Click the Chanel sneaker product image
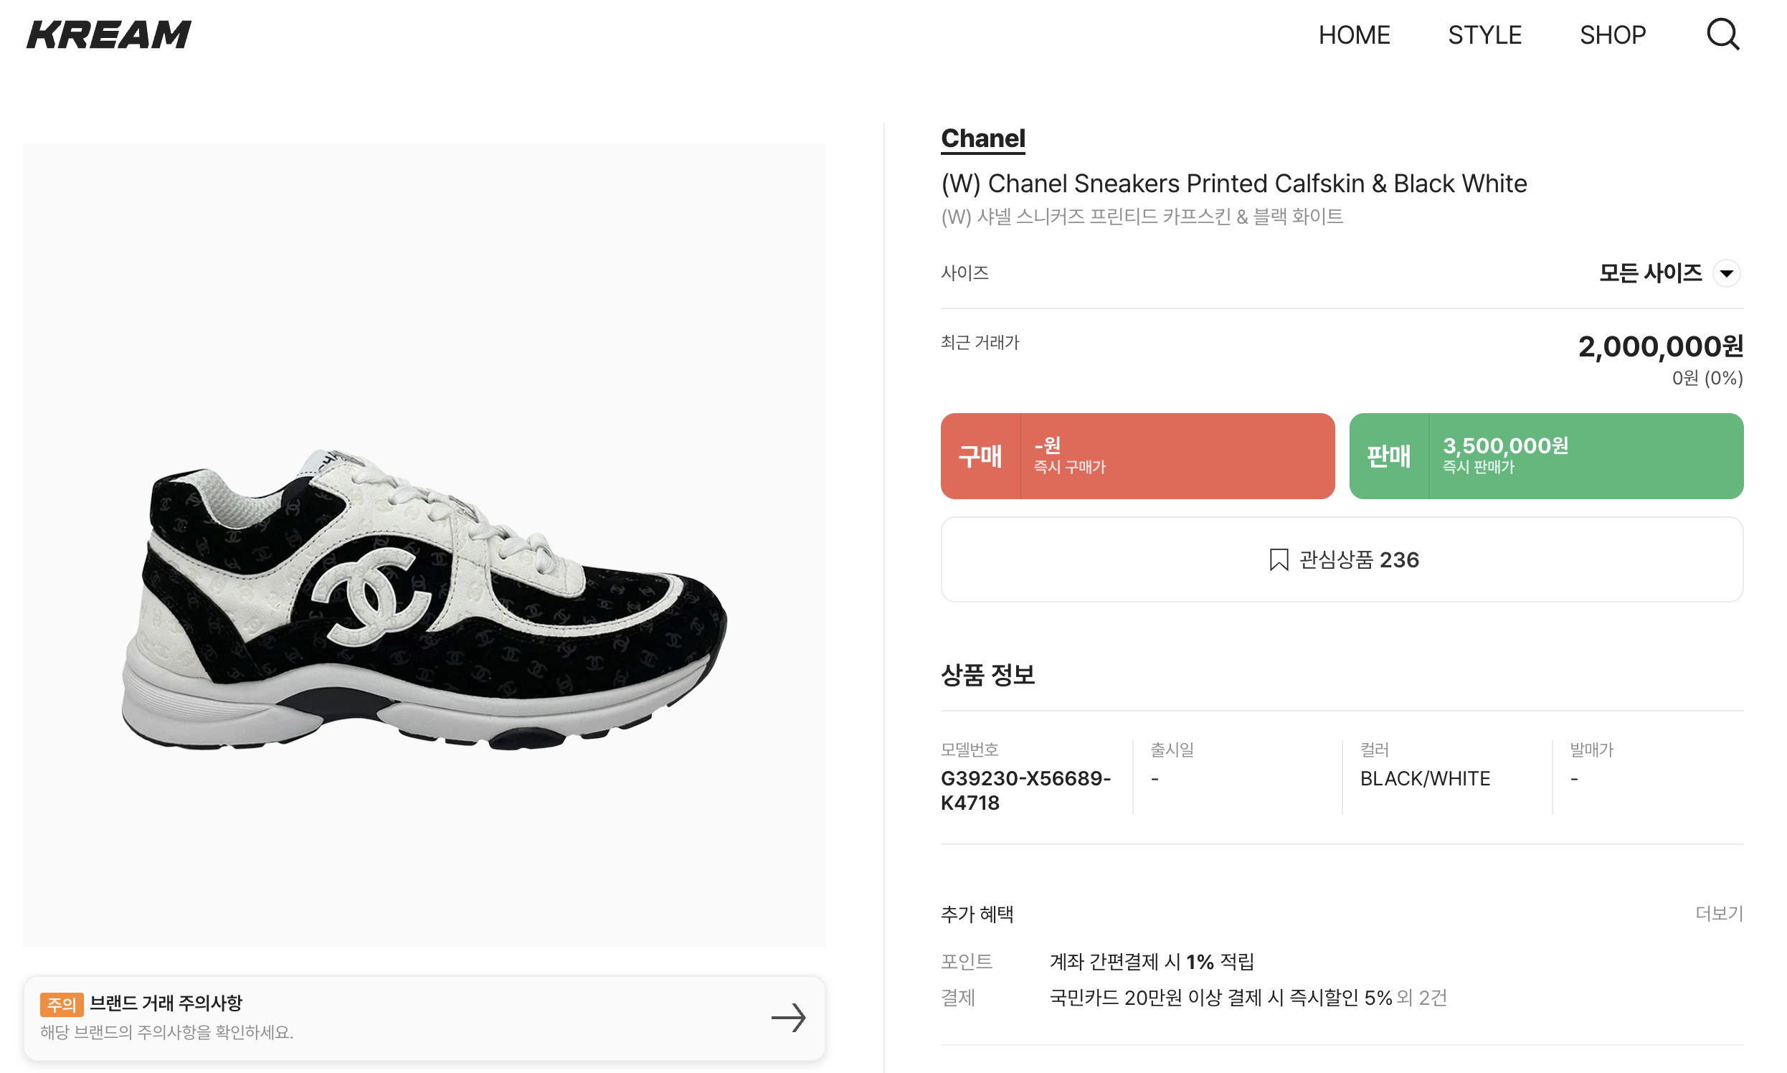The height and width of the screenshot is (1073, 1787). pyautogui.click(x=424, y=600)
